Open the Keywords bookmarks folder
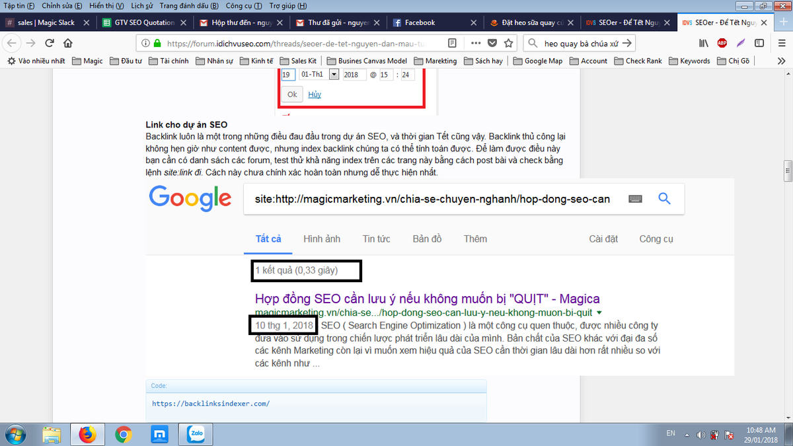 point(689,61)
